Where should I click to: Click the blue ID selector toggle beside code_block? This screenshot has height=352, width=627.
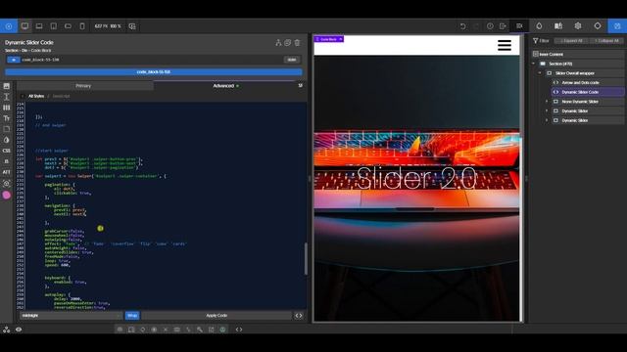coord(13,60)
